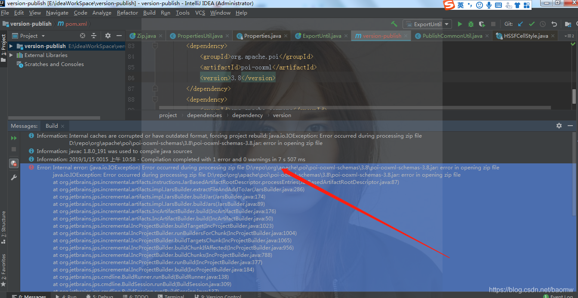Image resolution: width=578 pixels, height=298 pixels.
Task: Open the Refactor menu
Action: (x=127, y=12)
